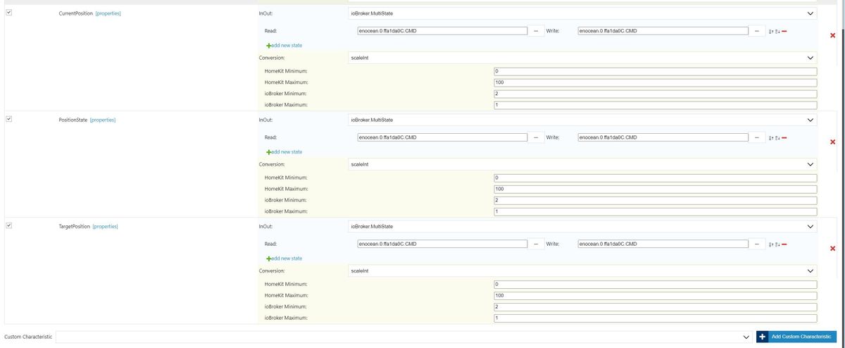Viewport: 845px width, 348px height.
Task: Move CurrentPosition state row down
Action: [777, 31]
